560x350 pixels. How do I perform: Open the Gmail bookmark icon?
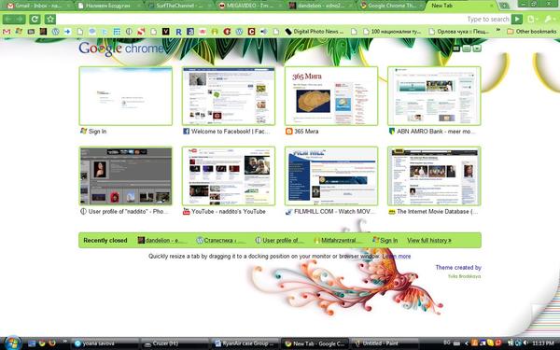pos(7,32)
